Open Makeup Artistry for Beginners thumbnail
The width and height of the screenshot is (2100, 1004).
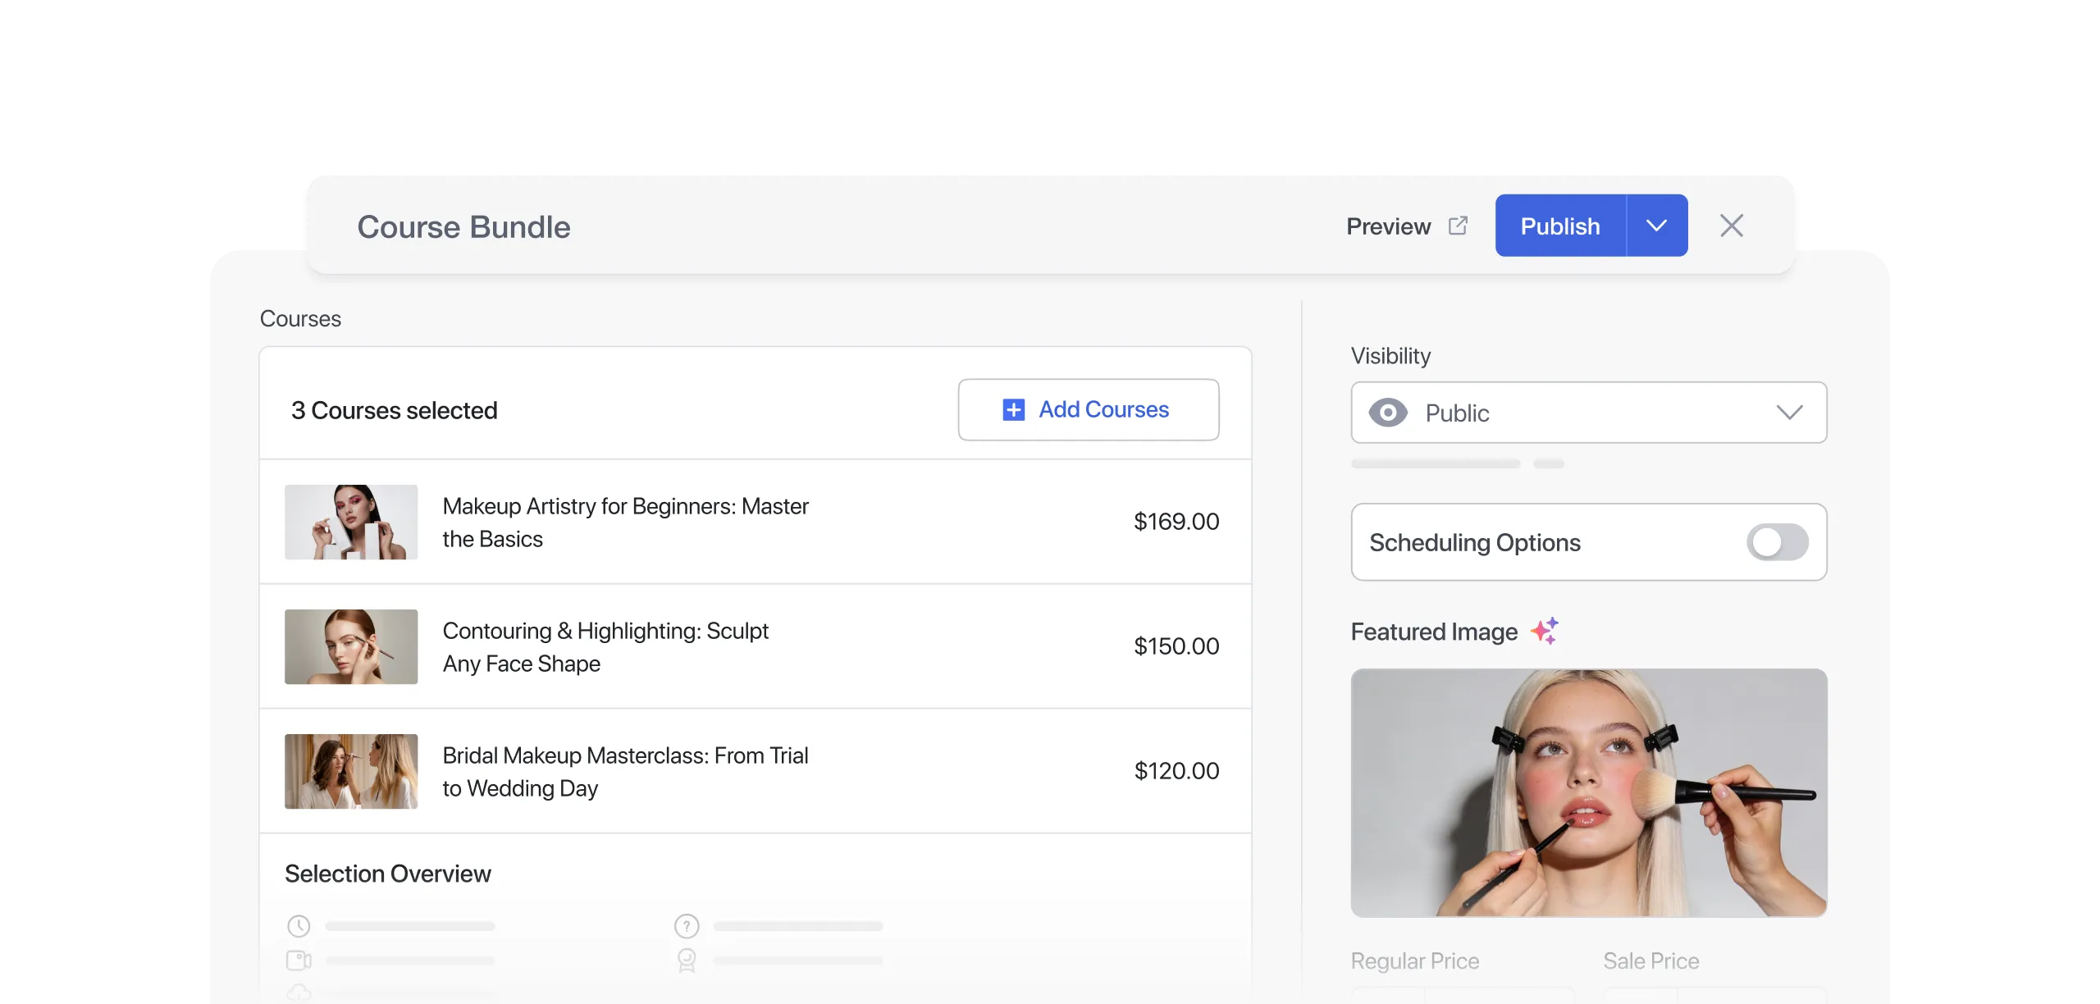point(351,523)
